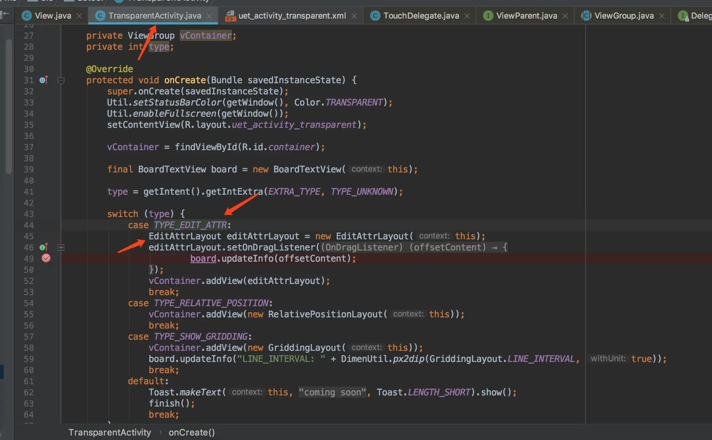
Task: Click the interface icon on ViewParent.java tab
Action: click(488, 16)
